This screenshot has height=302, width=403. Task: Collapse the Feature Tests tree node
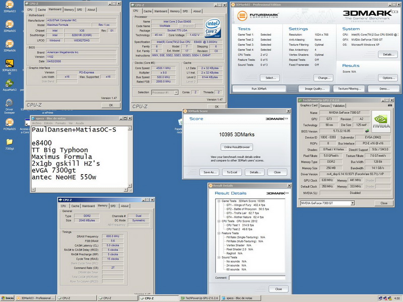point(219,233)
